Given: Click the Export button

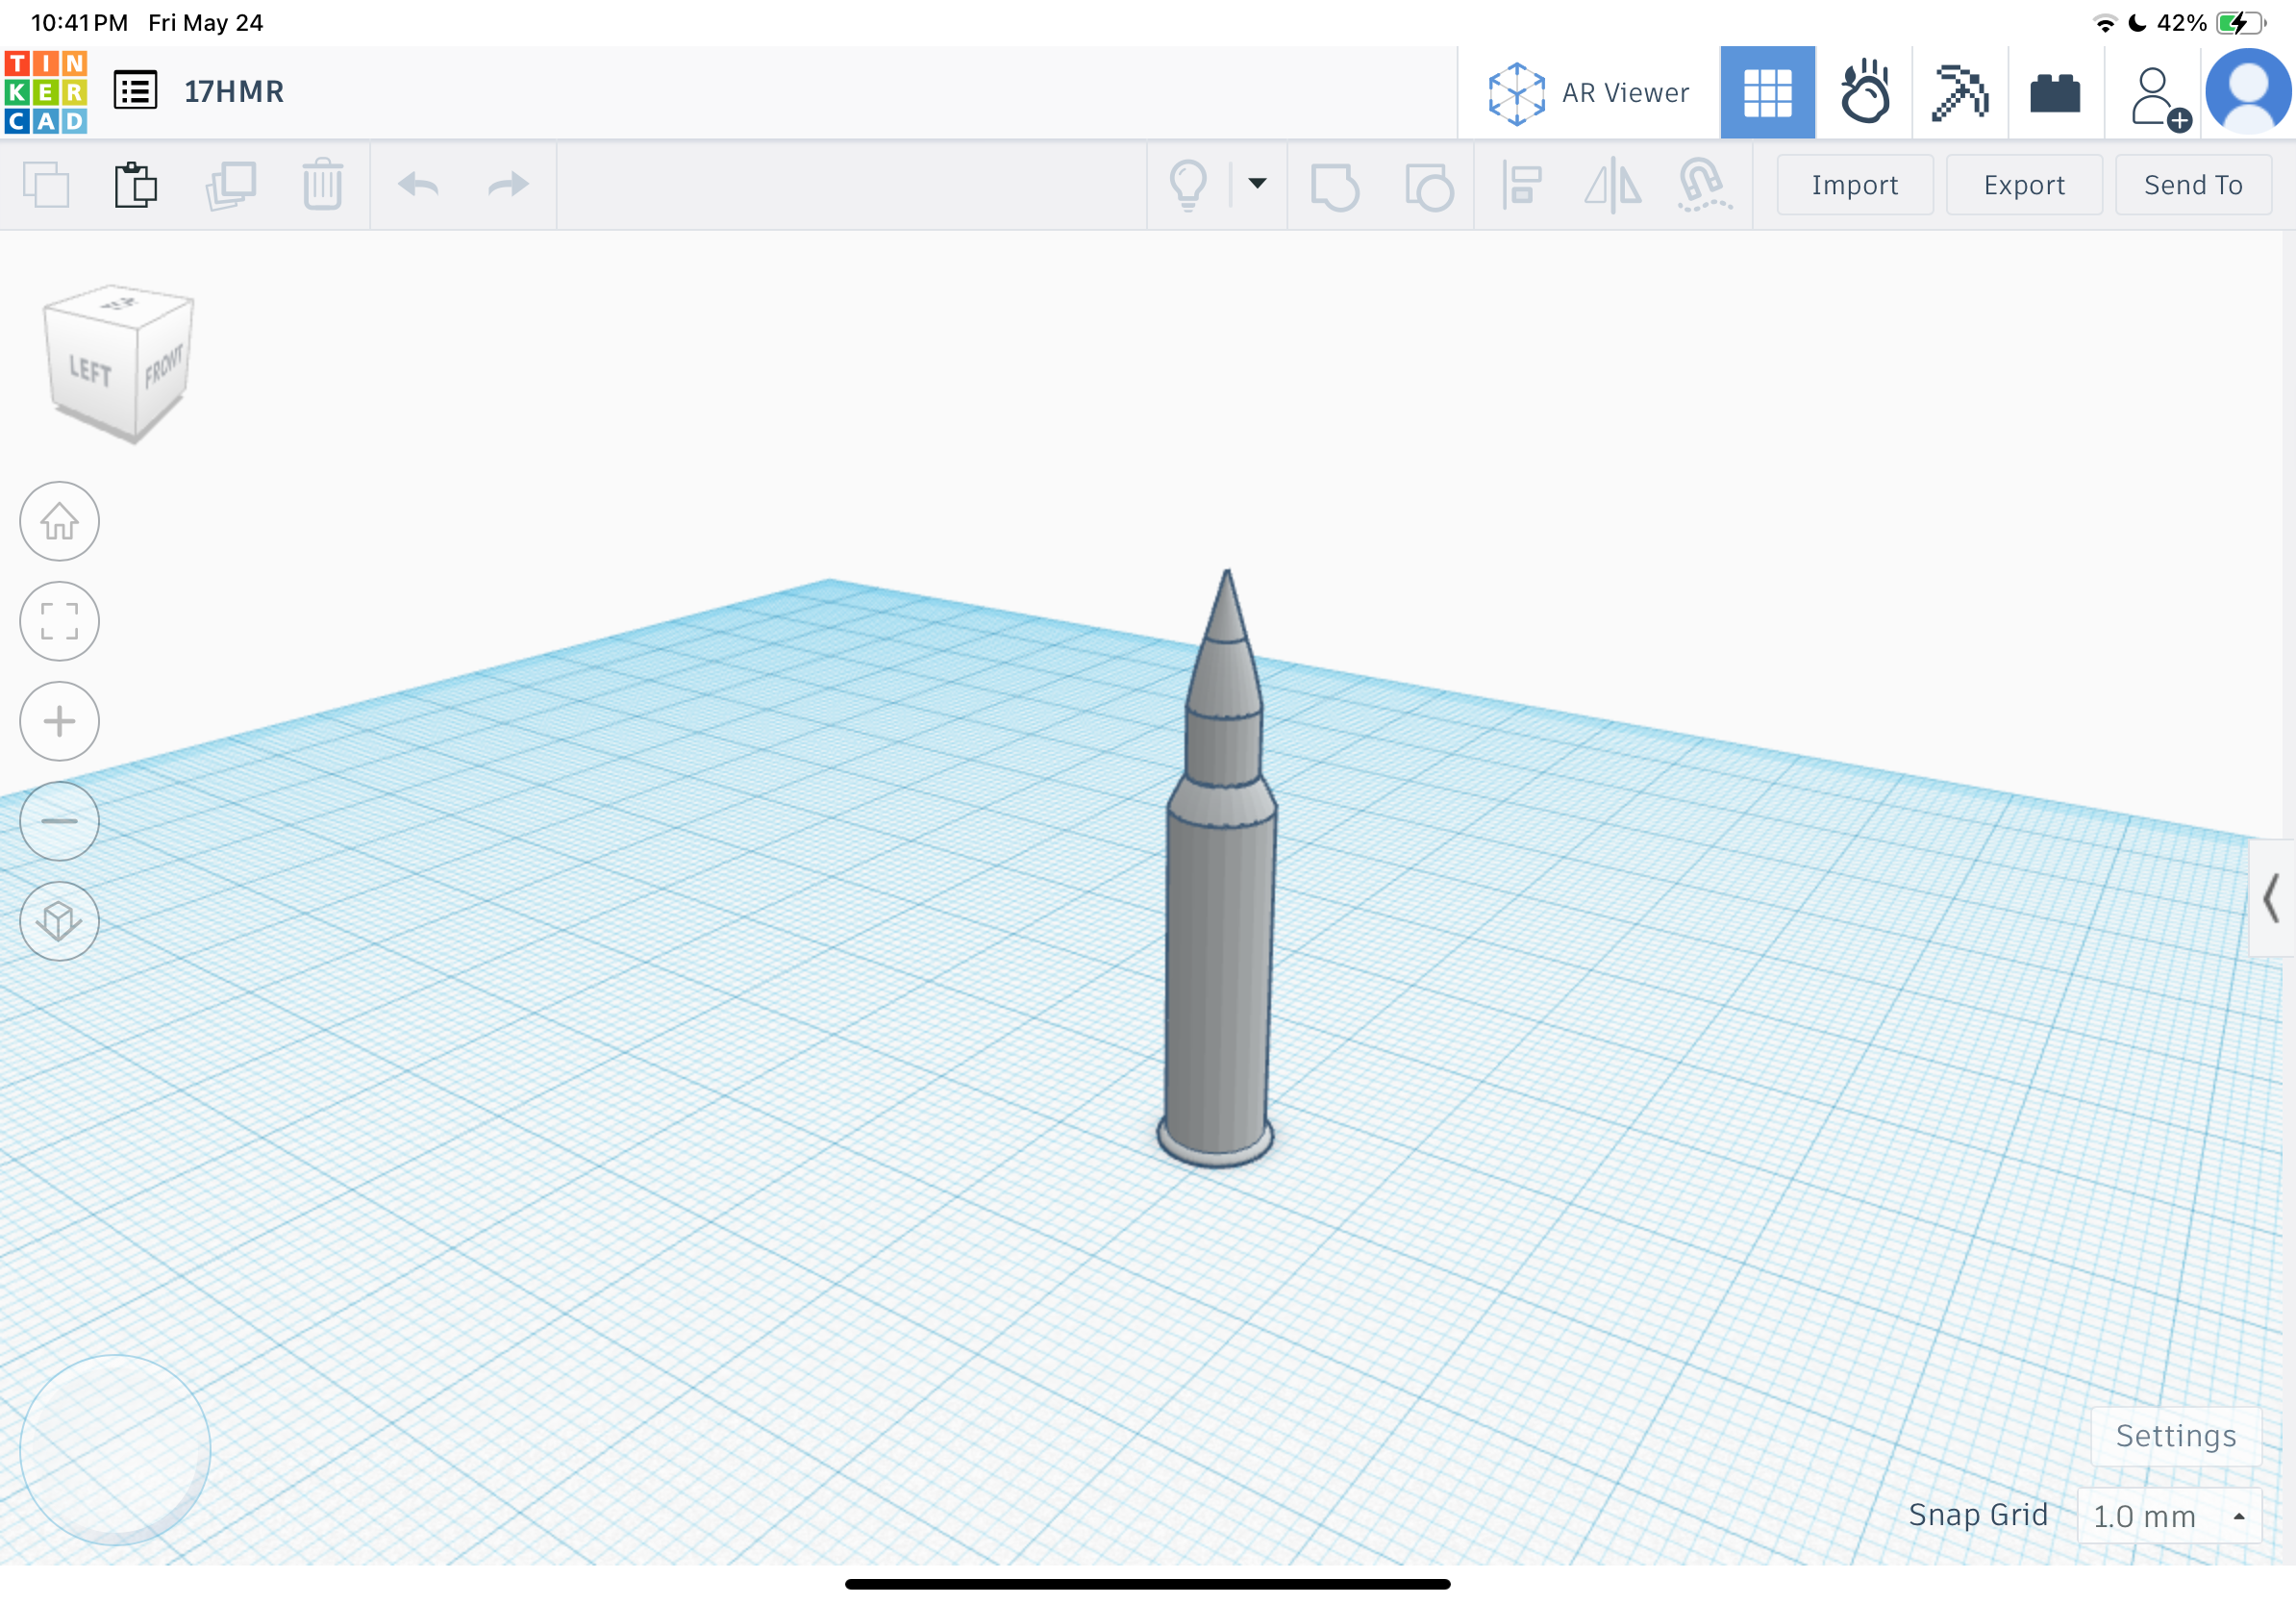Looking at the screenshot, I should coord(2024,185).
